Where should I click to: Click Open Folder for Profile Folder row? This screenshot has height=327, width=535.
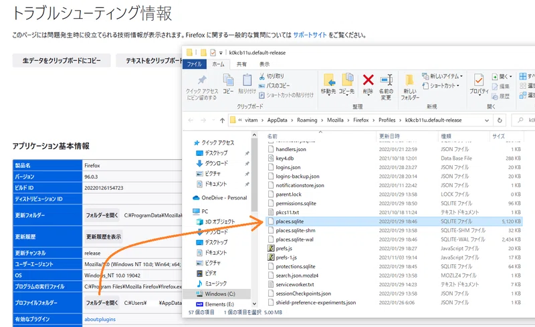tap(102, 303)
